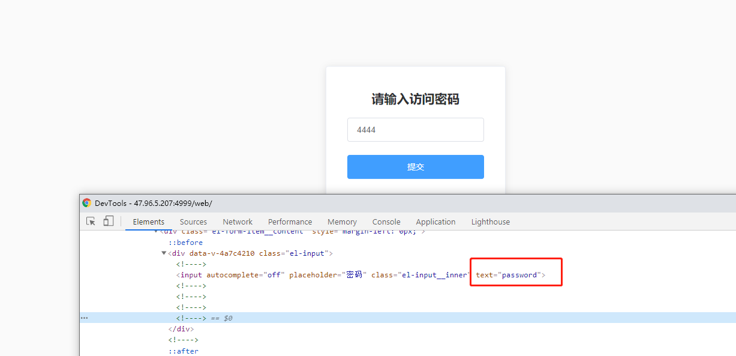Switch to the Elements tab
736x356 pixels.
click(148, 222)
